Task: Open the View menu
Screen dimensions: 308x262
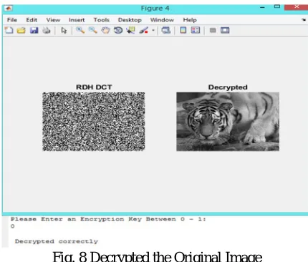Action: click(x=53, y=20)
